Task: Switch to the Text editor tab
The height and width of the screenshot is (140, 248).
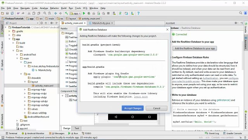Action: pyautogui.click(x=77, y=128)
